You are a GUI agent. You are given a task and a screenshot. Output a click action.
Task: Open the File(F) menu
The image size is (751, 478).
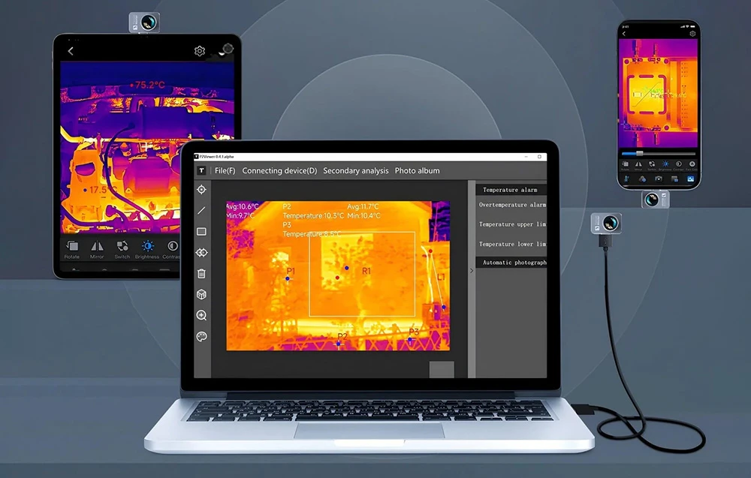[x=225, y=171]
